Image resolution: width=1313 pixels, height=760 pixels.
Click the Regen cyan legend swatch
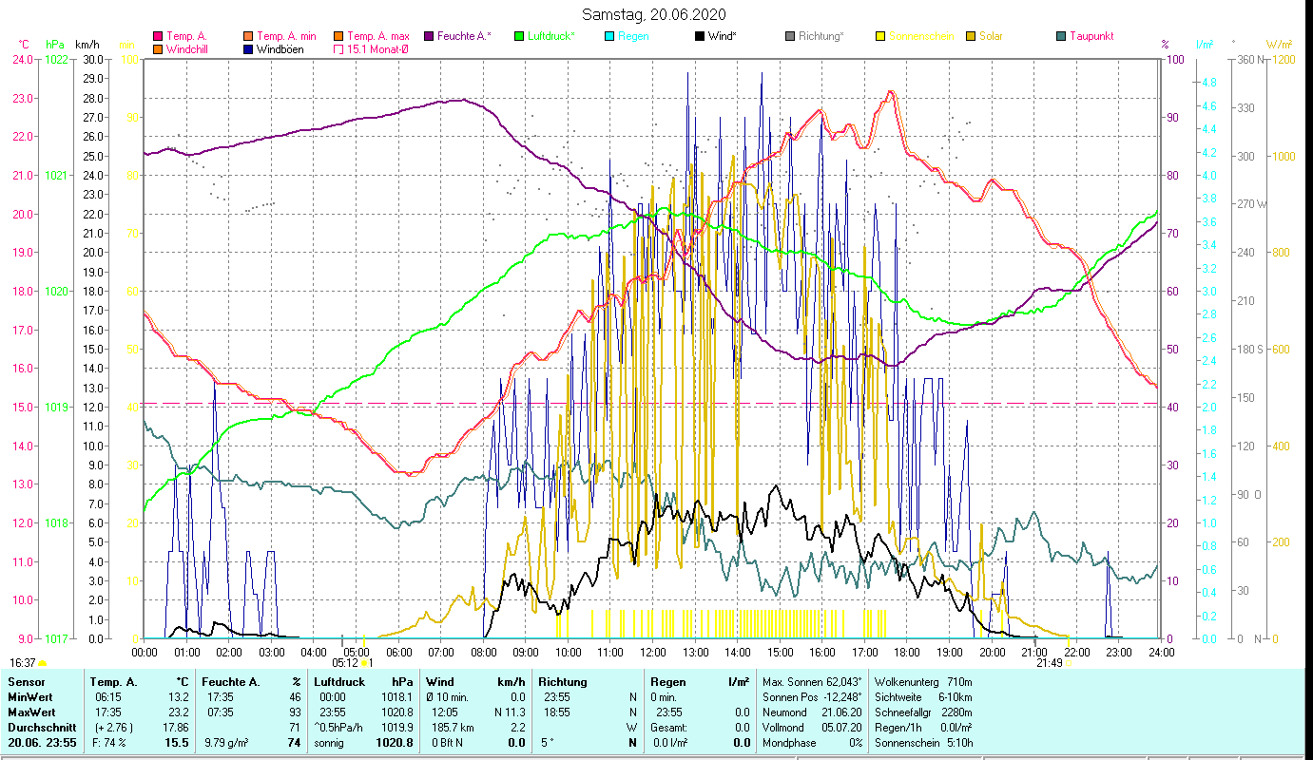tap(609, 36)
